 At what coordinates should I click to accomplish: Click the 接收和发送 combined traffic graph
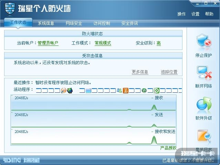click(x=94, y=137)
